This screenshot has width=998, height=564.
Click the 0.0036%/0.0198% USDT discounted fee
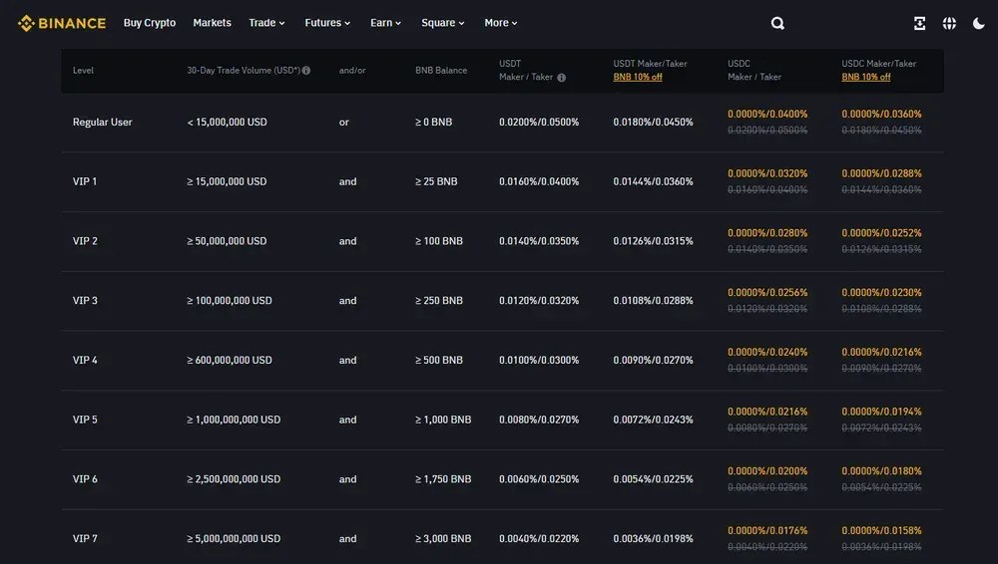pos(653,538)
